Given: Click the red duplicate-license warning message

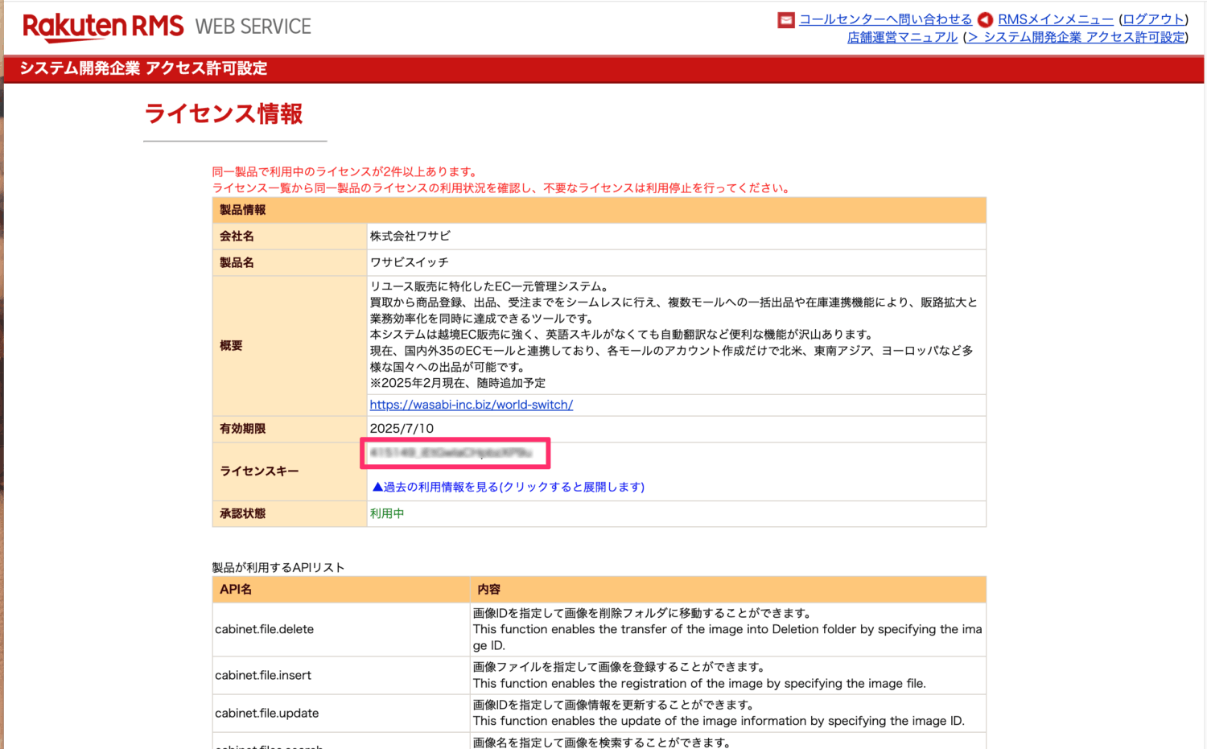Looking at the screenshot, I should (x=502, y=179).
